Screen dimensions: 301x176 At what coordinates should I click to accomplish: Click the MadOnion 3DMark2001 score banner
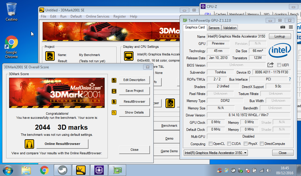(x=57, y=93)
